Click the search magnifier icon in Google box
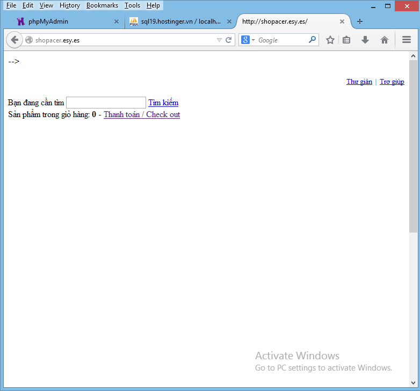Viewport: 420px width, 391px height. tap(312, 40)
